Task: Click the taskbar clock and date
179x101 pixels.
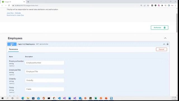Action: pos(174,98)
